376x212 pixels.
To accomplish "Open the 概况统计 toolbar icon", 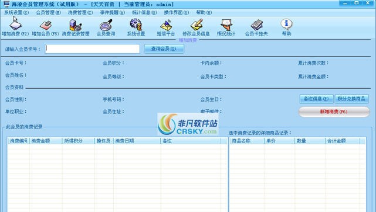I will click(x=226, y=27).
